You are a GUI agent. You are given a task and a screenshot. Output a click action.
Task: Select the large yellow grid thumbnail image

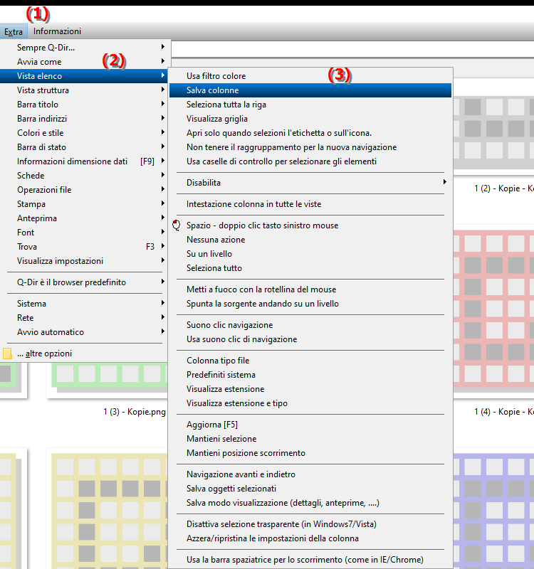[x=110, y=511]
